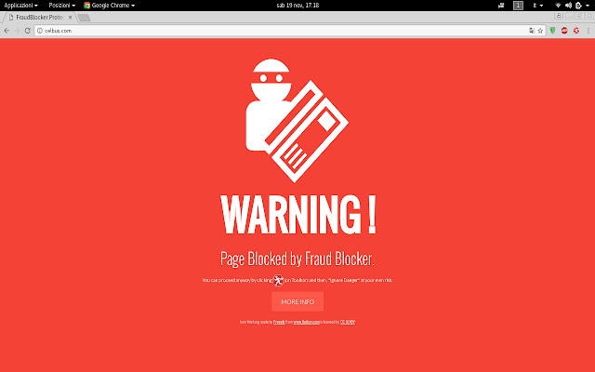Image resolution: width=595 pixels, height=372 pixels.
Task: Click 'Page Blocked by Fraud Blocker.' text
Action: (x=297, y=259)
